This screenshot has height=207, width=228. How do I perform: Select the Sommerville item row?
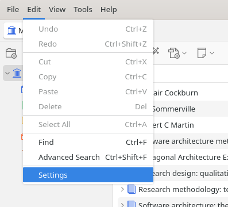click(x=191, y=109)
